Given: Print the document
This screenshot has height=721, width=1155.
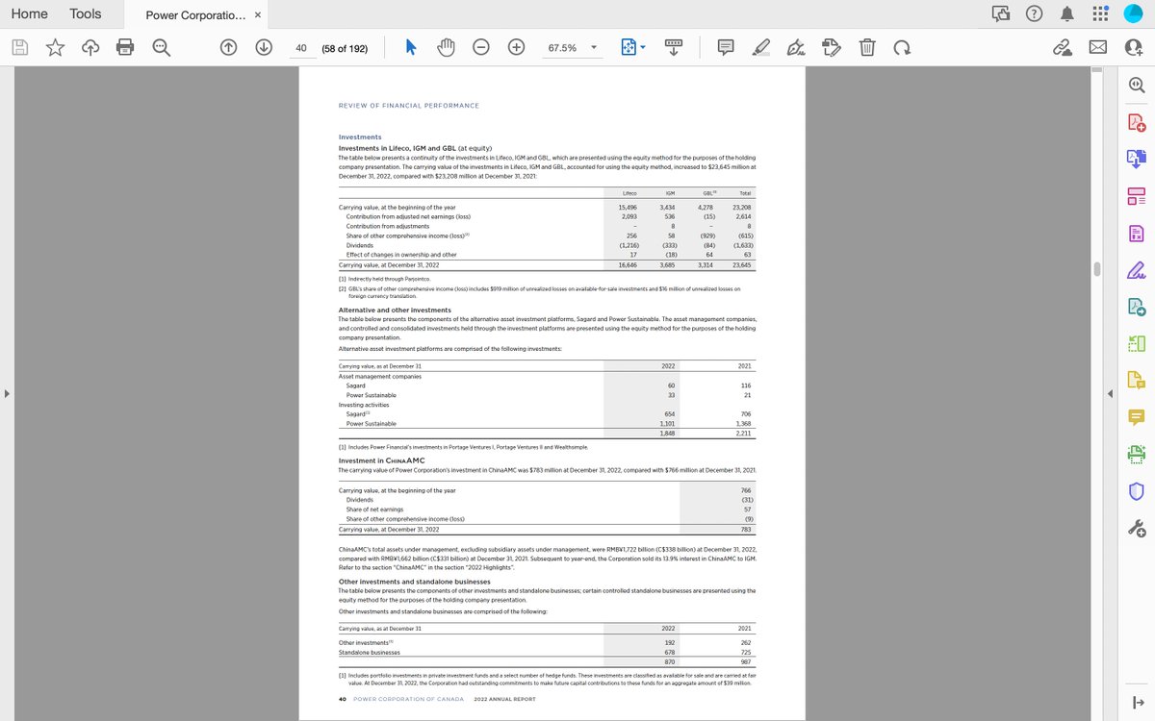Looking at the screenshot, I should [125, 47].
